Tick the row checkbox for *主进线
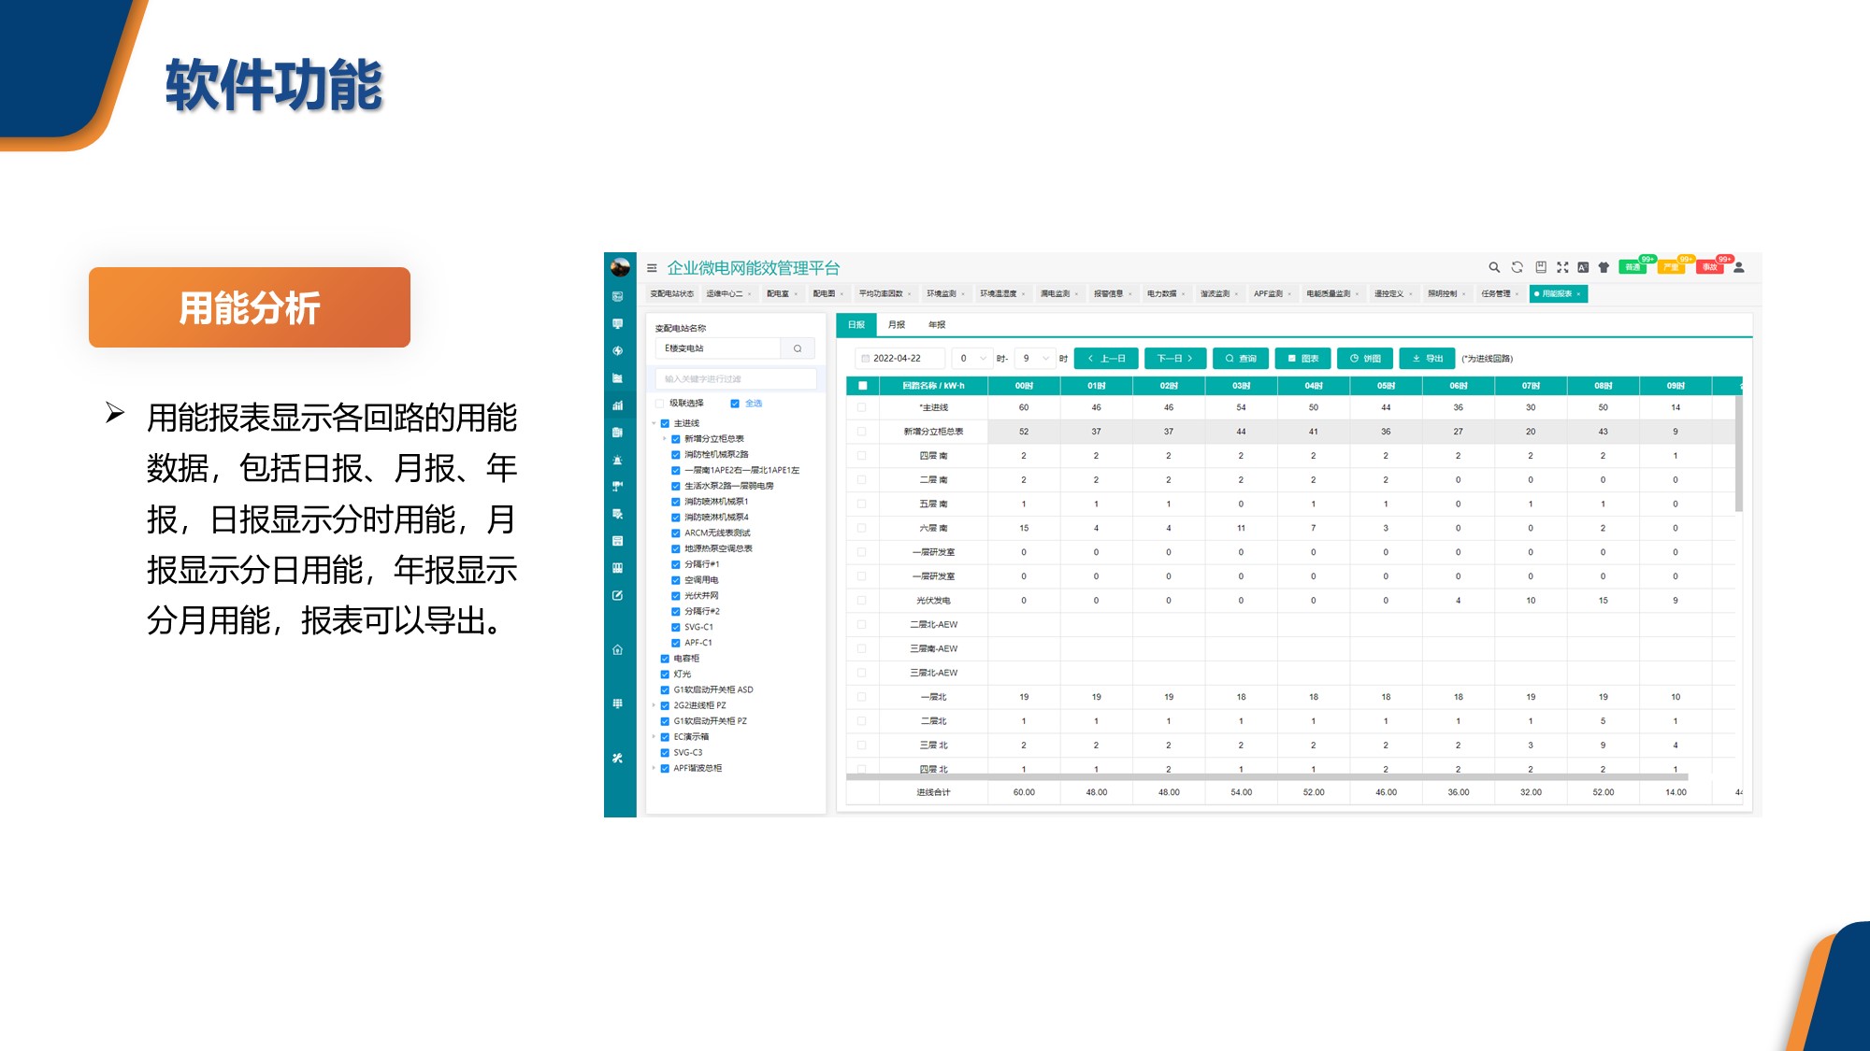This screenshot has height=1051, width=1870. (x=862, y=407)
